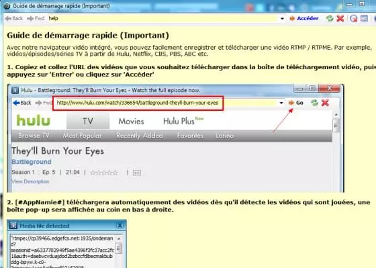Click the 'They'll Burn Your Eyes' episode title

click(x=58, y=151)
